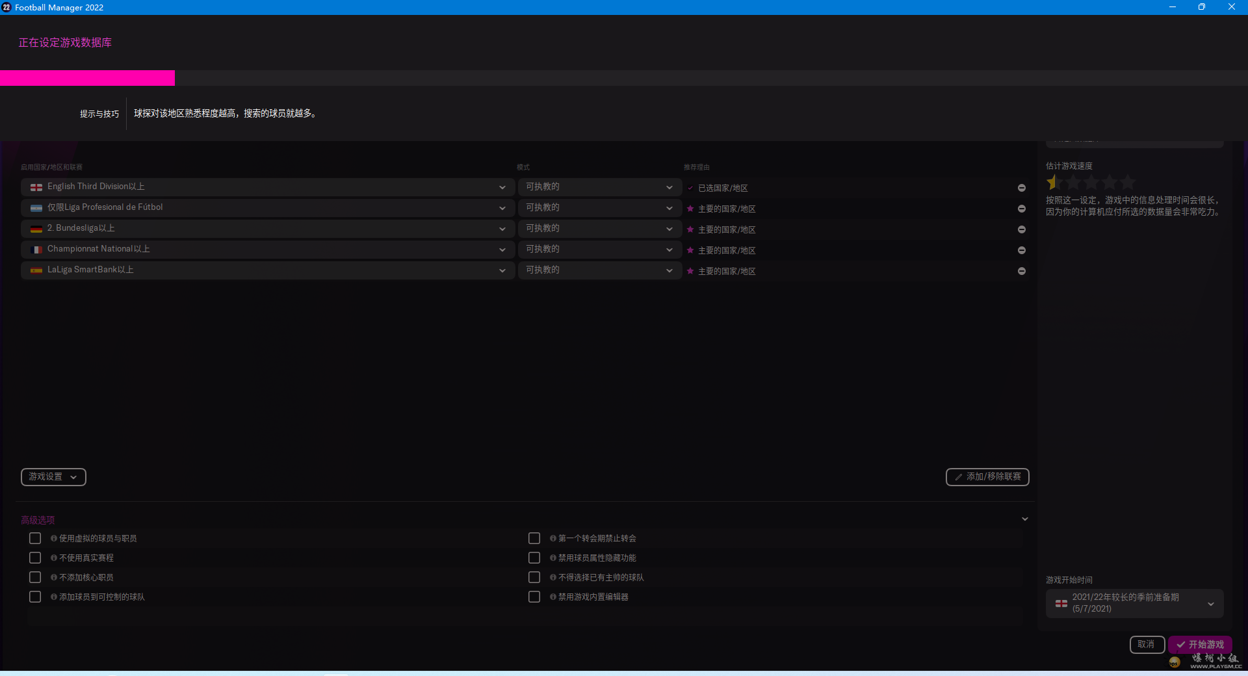
Task: Tick 禁用球员属性隐藏功能 checkbox
Action: coord(534,558)
